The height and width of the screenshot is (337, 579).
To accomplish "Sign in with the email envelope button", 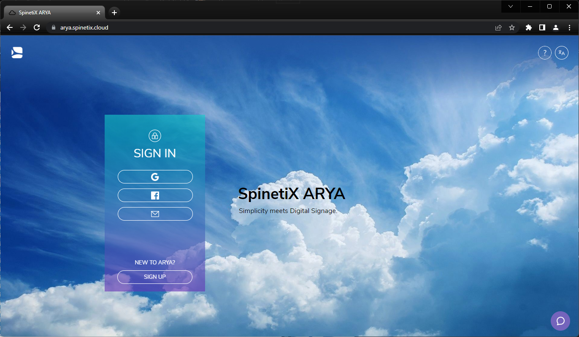I will 155,214.
